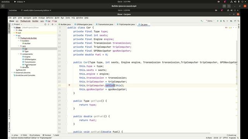Click the editor vertical scrollbar

pos(237,62)
